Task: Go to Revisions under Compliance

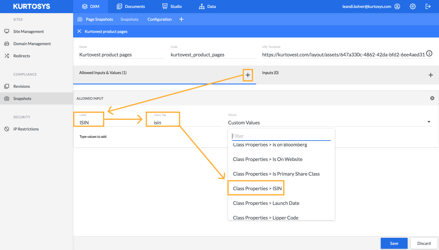Action: (x=36, y=86)
